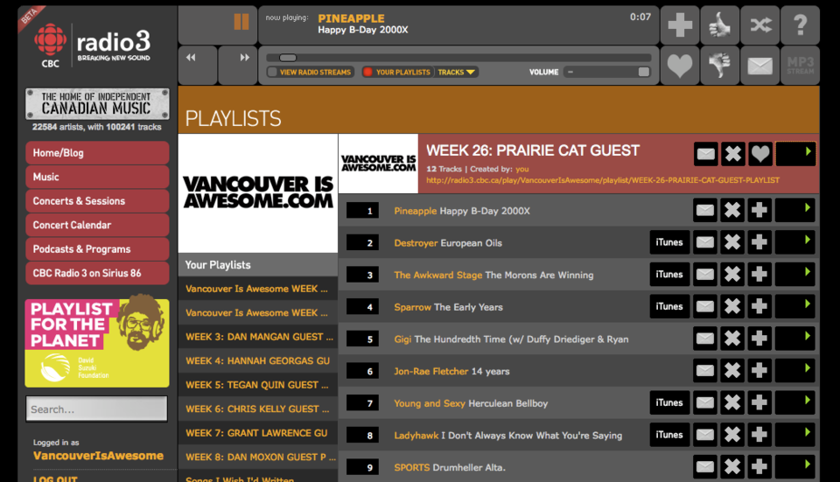Viewport: 840px width, 482px height.
Task: Play the Week 26 Prairie Cat playlist
Action: (x=795, y=154)
